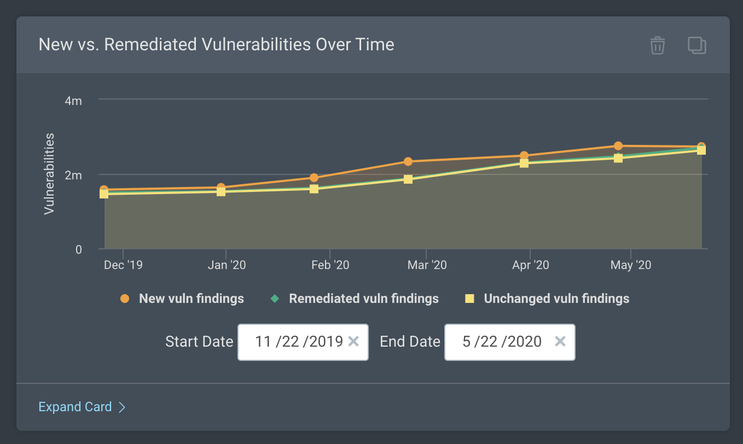Toggle Unchanged vuln findings legend series
Viewport: 743px width, 444px height.
pyautogui.click(x=556, y=299)
